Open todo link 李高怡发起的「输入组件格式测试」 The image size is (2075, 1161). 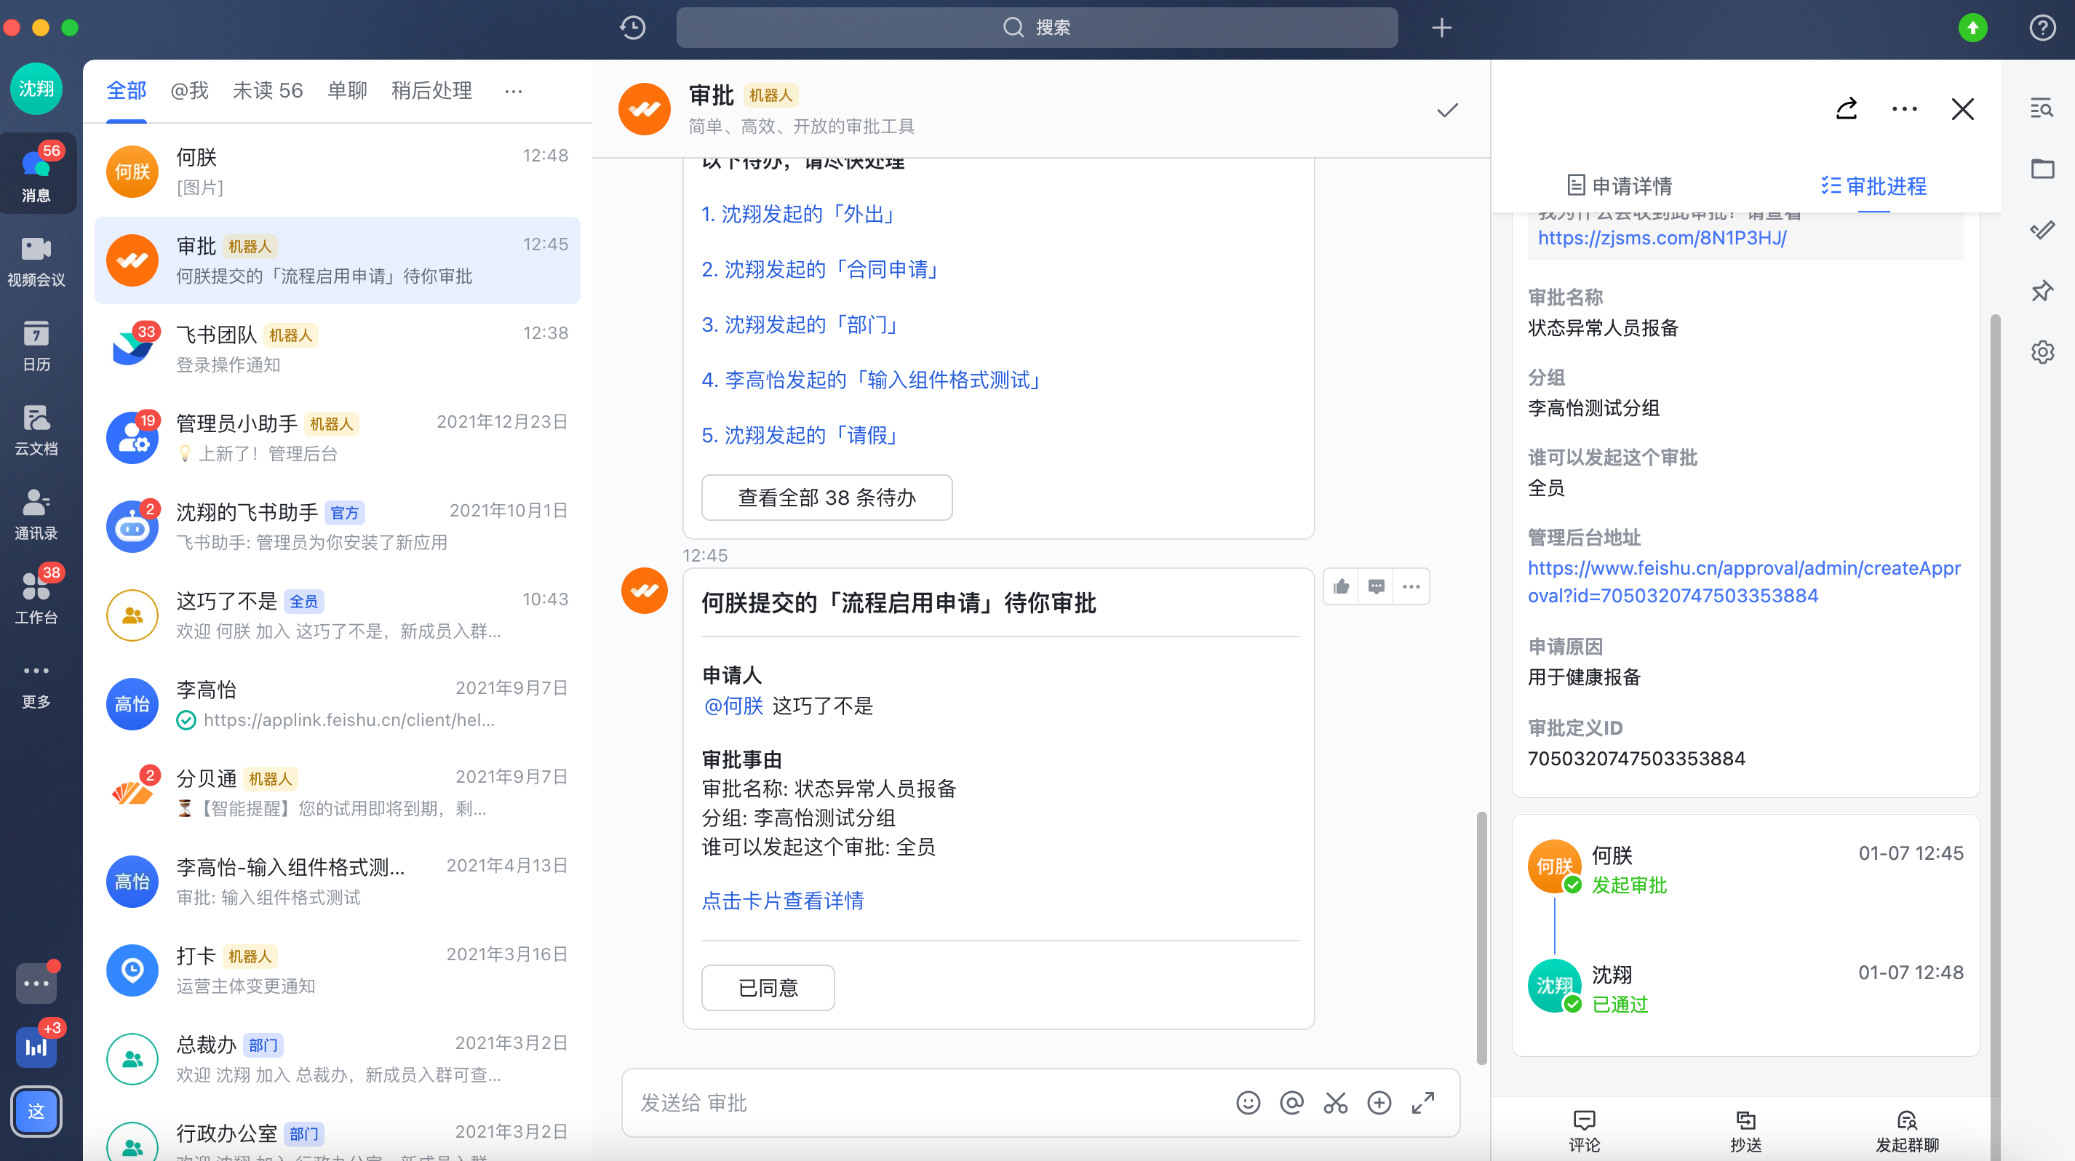[872, 379]
